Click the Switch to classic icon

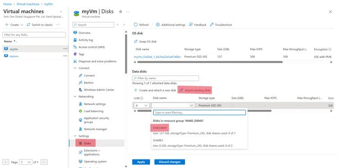tap(28, 25)
